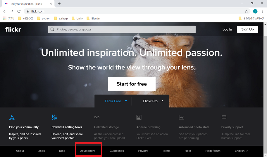
Task: Click the Advanced photo stats chart icon
Action: point(181,117)
